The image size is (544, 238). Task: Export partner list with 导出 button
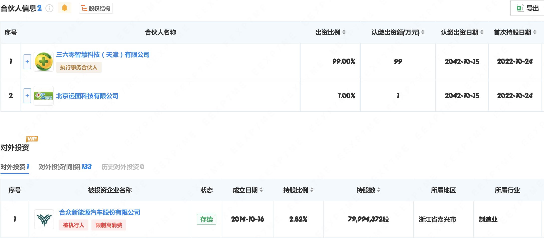pyautogui.click(x=527, y=8)
